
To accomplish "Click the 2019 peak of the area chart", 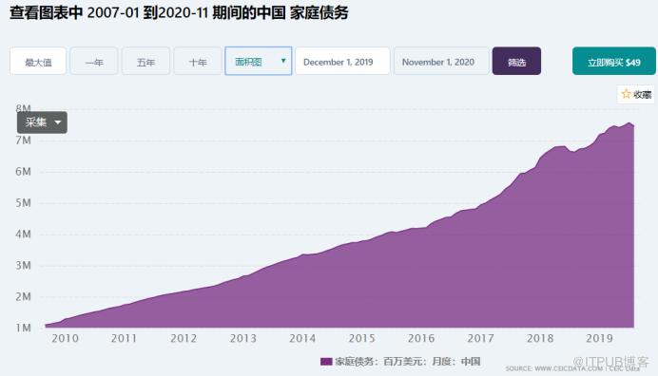I will (629, 122).
